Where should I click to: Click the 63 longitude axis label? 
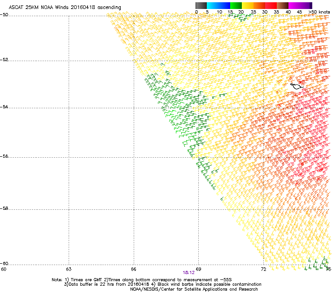(69, 269)
